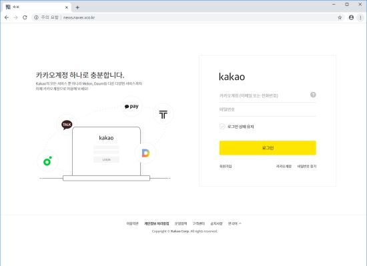Click the find password link

[307, 166]
